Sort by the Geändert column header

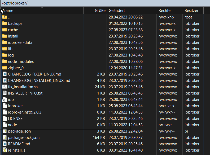132,10
